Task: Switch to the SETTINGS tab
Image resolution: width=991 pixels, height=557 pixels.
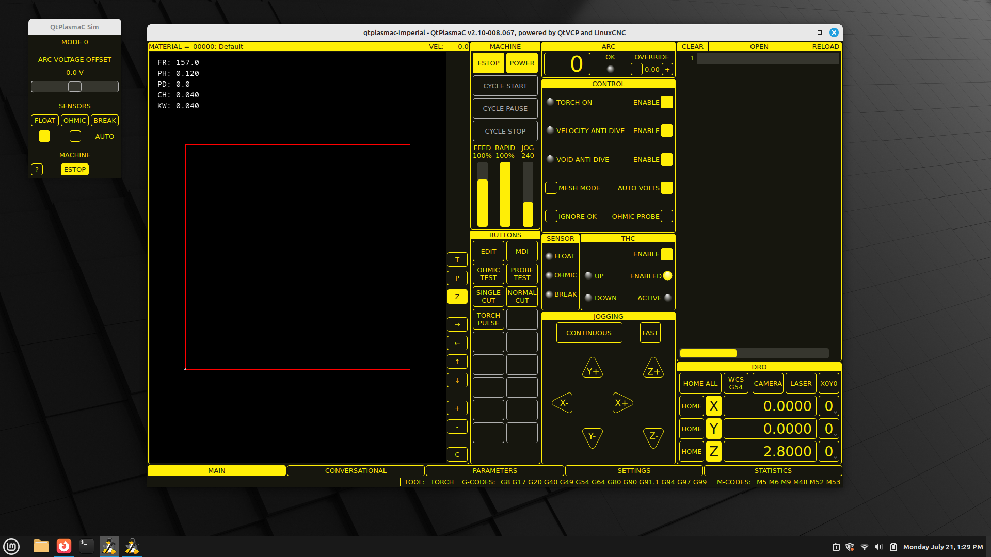Action: pos(634,470)
